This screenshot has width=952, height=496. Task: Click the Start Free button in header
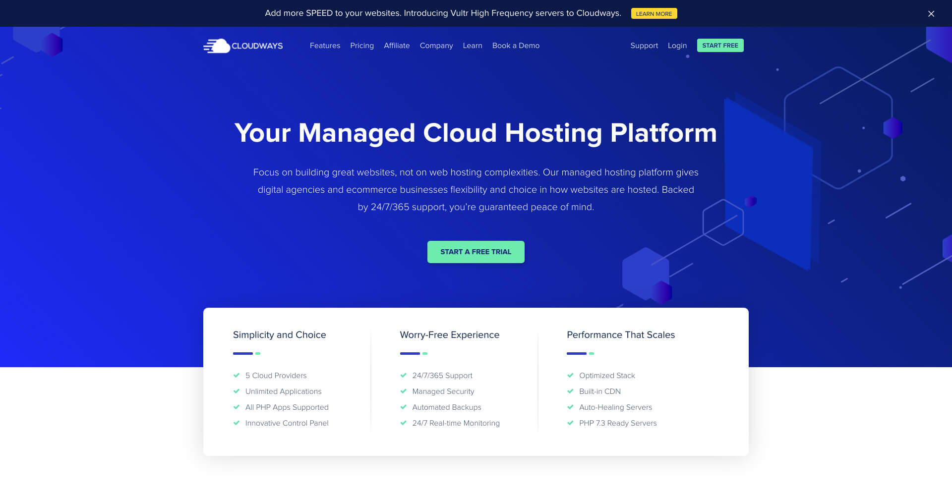coord(720,45)
